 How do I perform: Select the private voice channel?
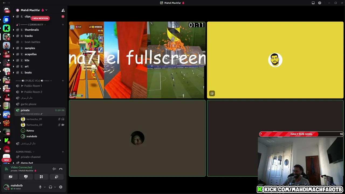point(40,112)
